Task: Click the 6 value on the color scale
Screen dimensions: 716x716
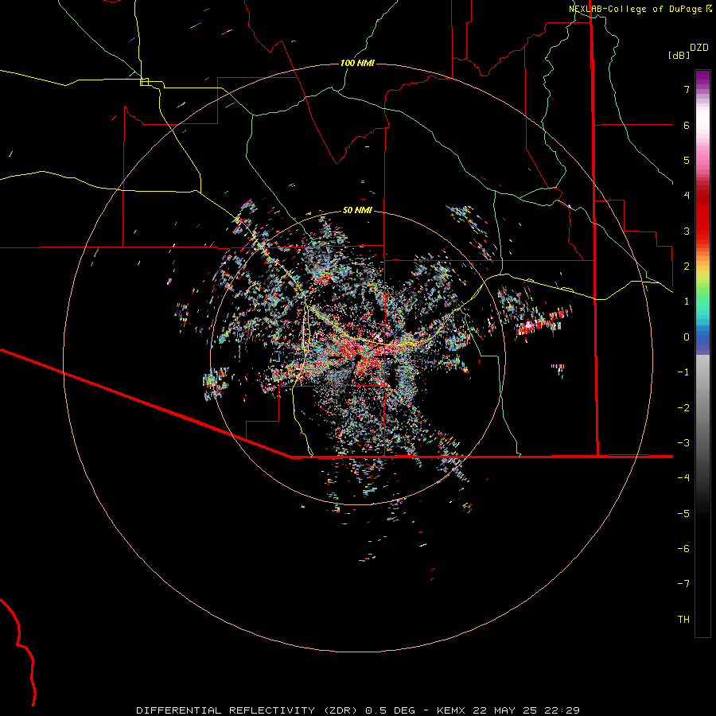Action: 687,125
